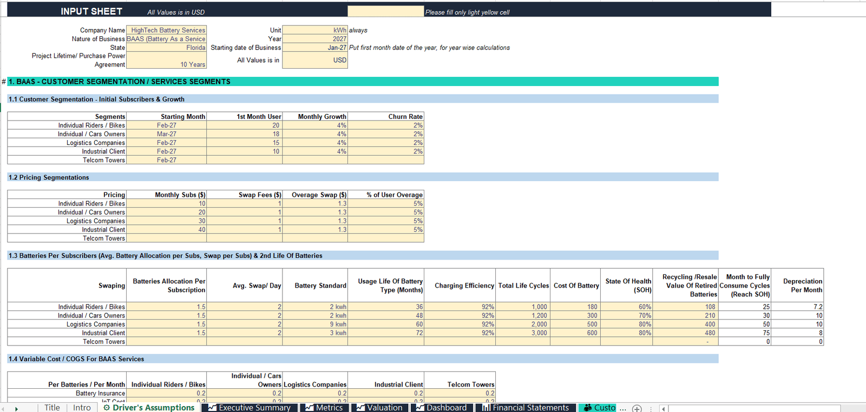Click the horizontal scrollbar track

[x=755, y=409]
